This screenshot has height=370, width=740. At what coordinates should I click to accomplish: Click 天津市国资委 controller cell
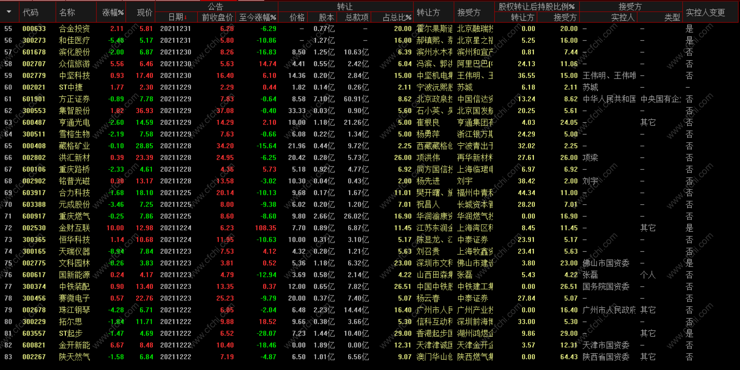pyautogui.click(x=606, y=345)
